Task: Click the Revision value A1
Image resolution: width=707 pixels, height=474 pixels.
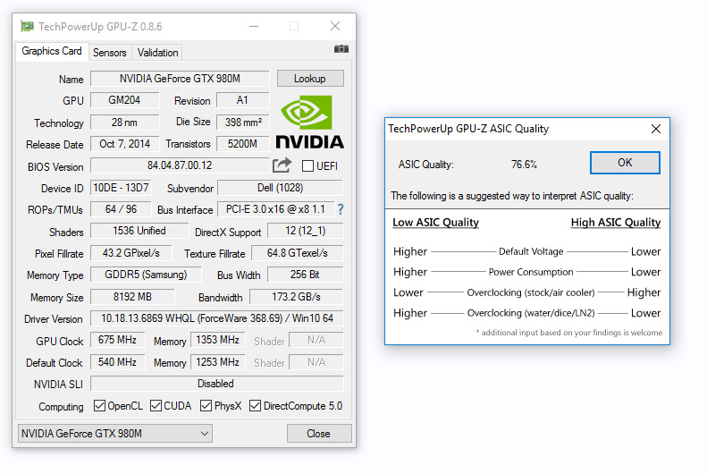Action: tap(242, 100)
